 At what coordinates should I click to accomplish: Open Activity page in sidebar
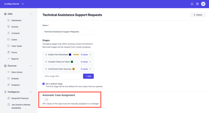coord(15,27)
